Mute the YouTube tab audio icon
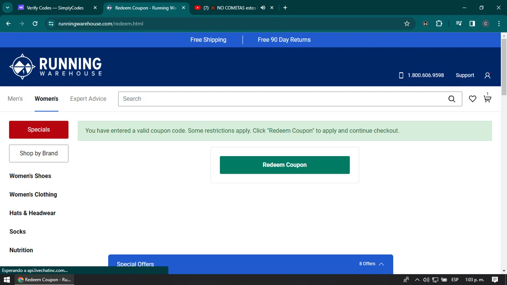Image resolution: width=507 pixels, height=285 pixels. click(263, 8)
